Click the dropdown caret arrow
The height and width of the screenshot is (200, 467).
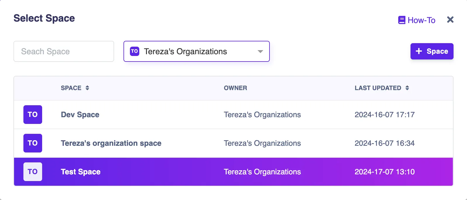point(260,52)
